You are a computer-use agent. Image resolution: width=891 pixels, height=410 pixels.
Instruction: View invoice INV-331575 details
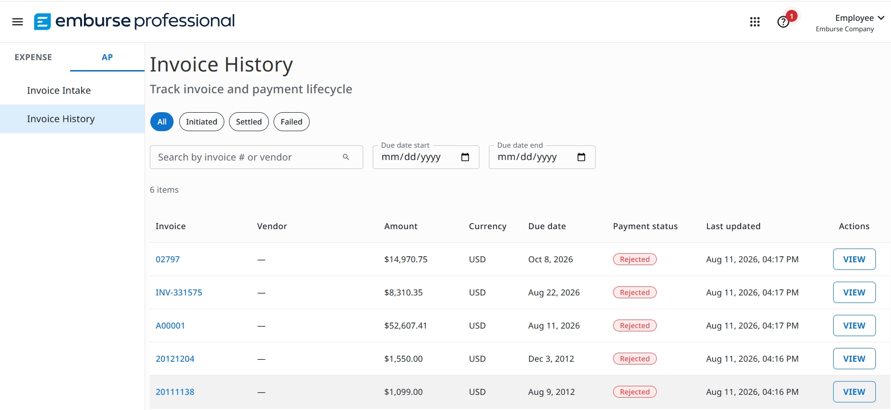[854, 293]
